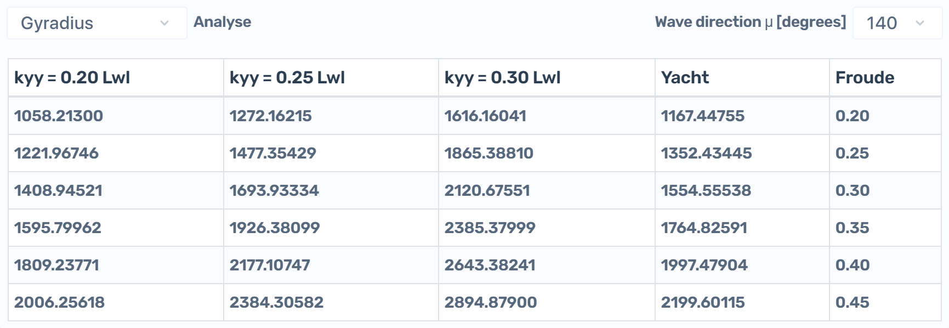Click the Analyse label
This screenshot has width=949, height=328.
click(x=223, y=22)
